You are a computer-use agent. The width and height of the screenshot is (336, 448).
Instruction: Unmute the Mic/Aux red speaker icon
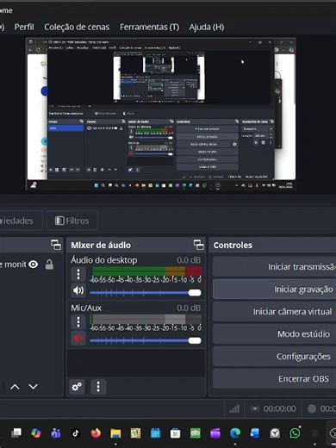(78, 338)
